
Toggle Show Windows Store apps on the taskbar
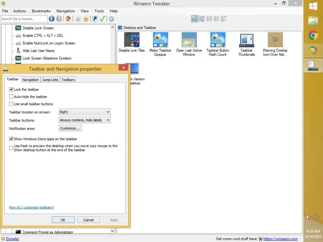(x=11, y=139)
